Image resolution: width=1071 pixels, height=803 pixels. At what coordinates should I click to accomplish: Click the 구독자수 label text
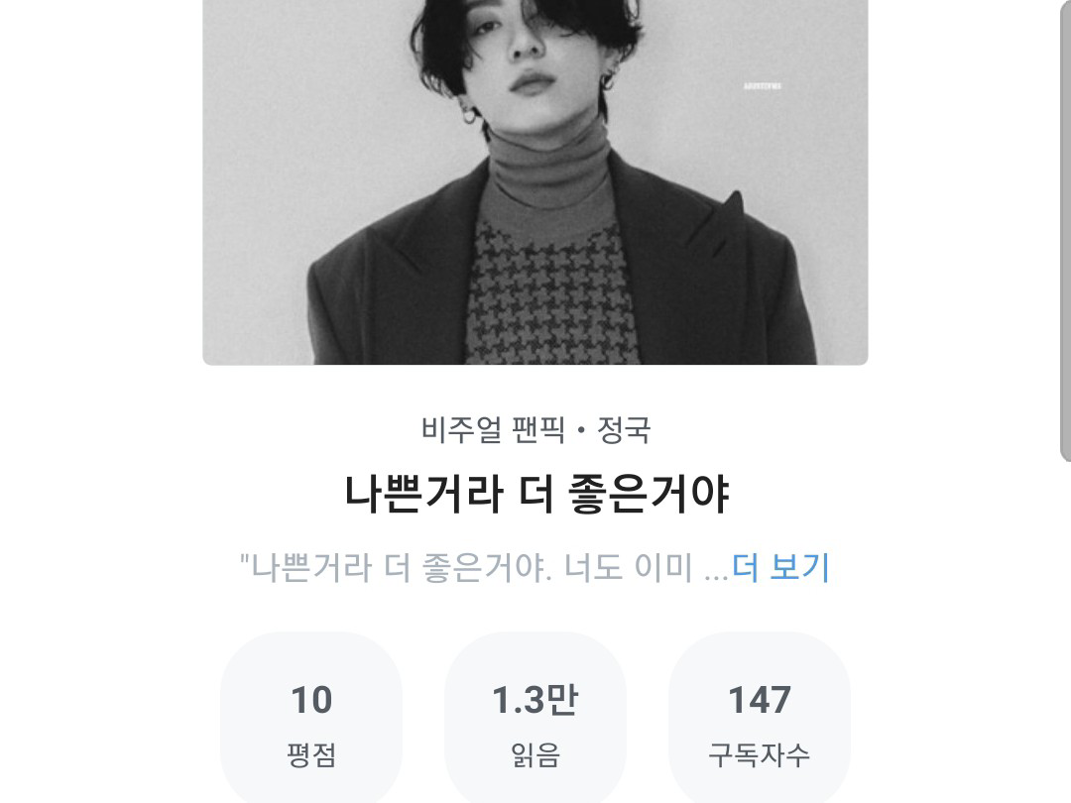pyautogui.click(x=760, y=755)
